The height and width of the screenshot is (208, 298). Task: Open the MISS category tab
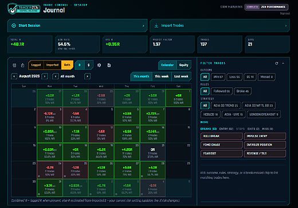pos(268,129)
